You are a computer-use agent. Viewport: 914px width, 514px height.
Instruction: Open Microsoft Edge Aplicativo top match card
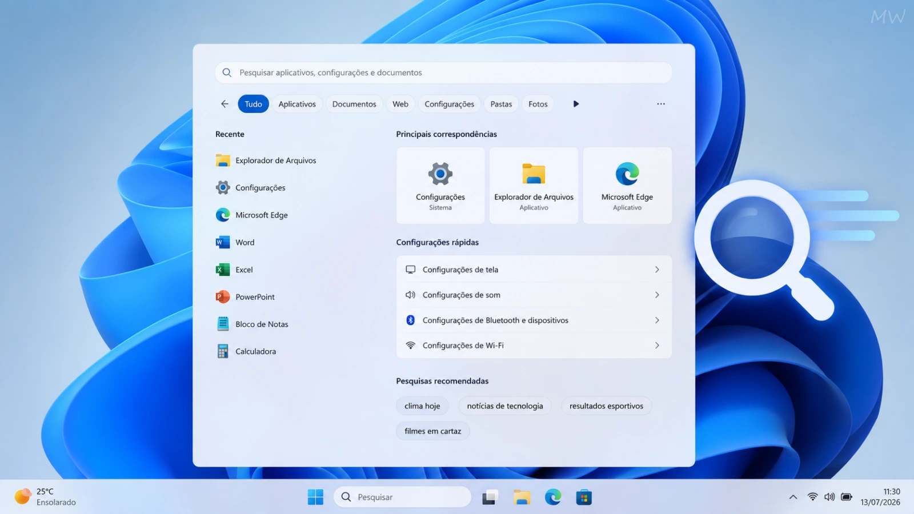point(627,186)
